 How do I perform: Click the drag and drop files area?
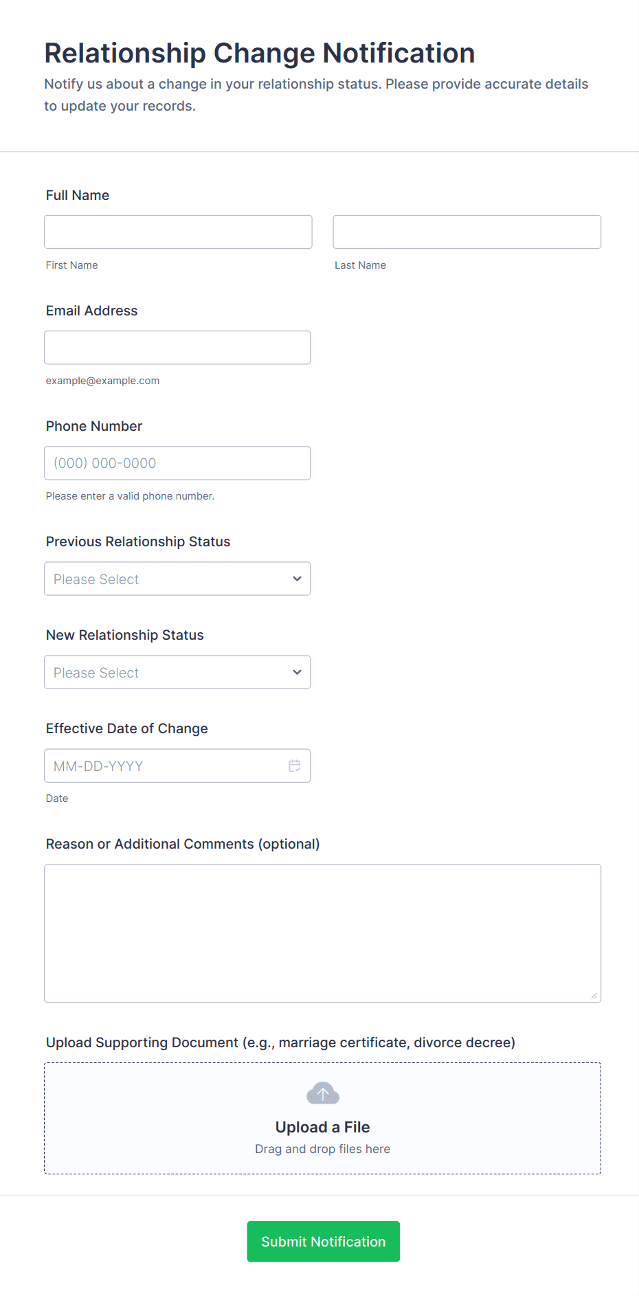(322, 1149)
